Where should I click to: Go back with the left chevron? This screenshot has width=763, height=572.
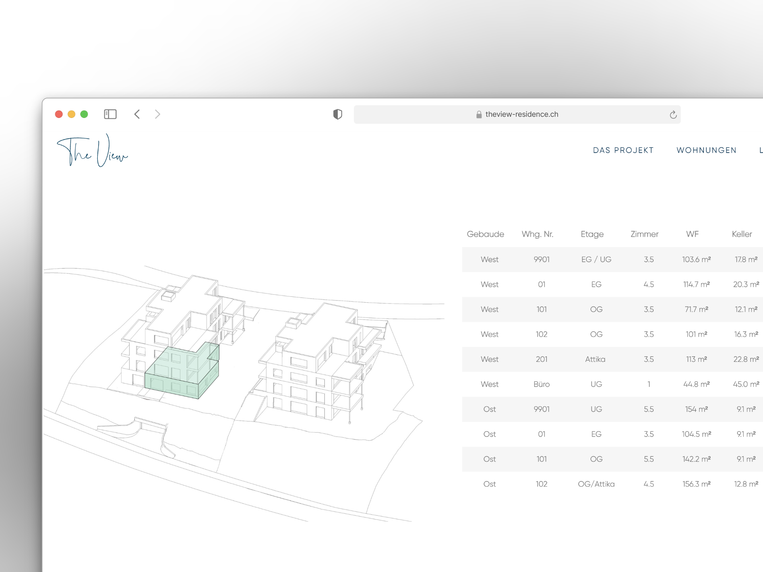(137, 114)
